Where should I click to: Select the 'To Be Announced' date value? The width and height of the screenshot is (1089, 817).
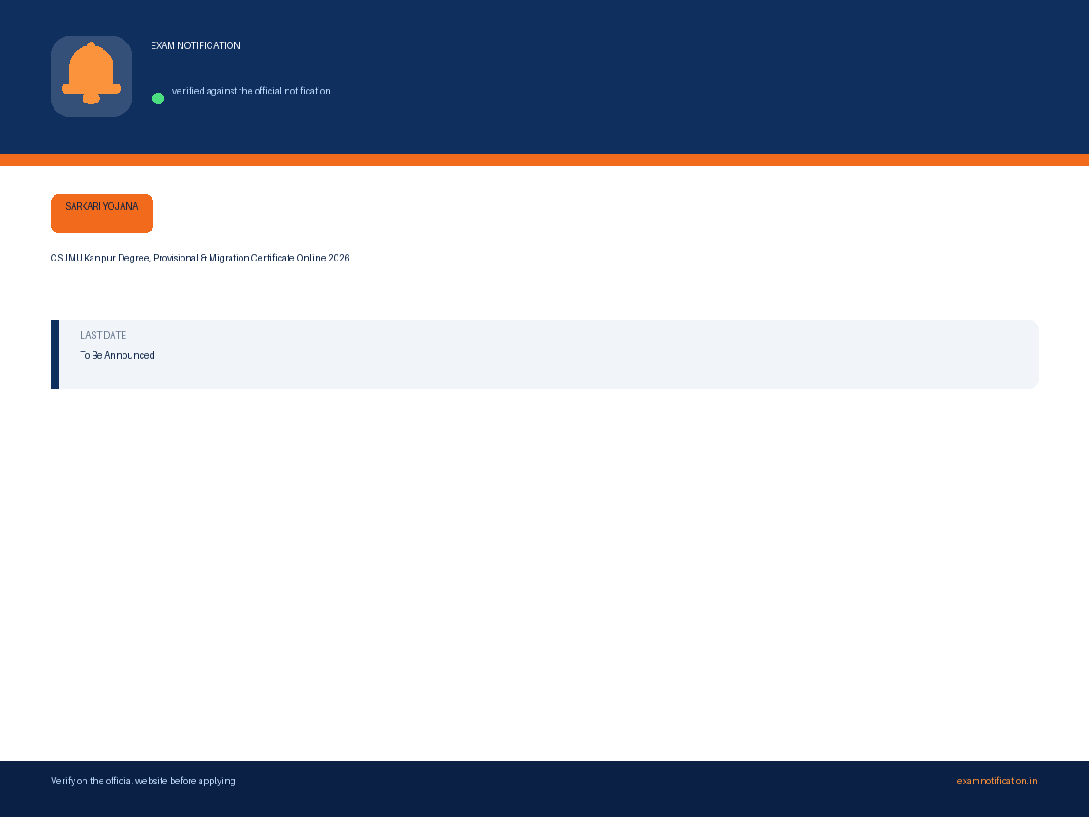pyautogui.click(x=117, y=355)
